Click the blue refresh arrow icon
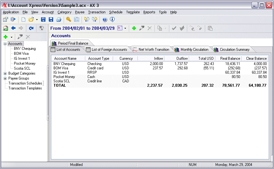 [31, 28]
